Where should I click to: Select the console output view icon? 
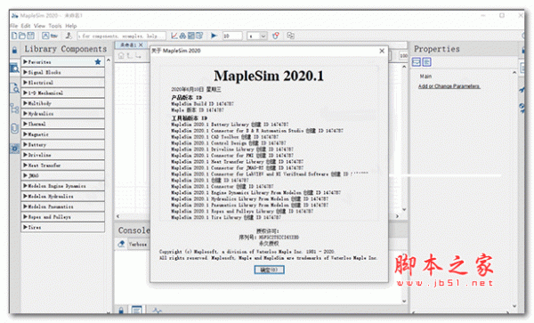[137, 310]
